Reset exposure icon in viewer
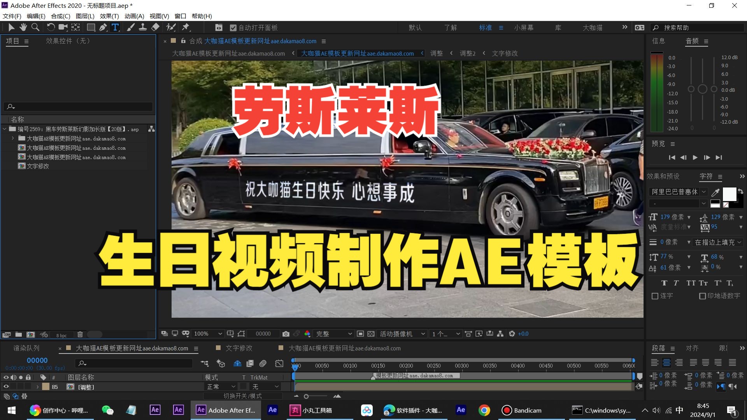 (x=512, y=334)
